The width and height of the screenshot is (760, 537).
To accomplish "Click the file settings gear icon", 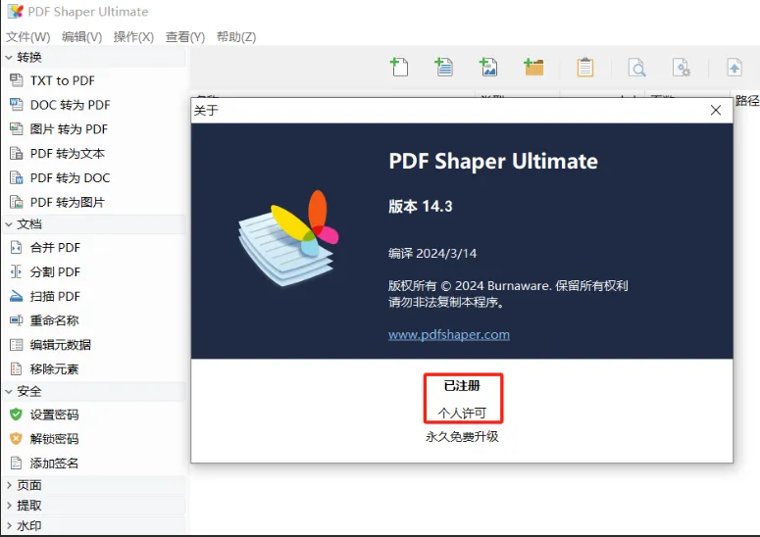I will (681, 68).
